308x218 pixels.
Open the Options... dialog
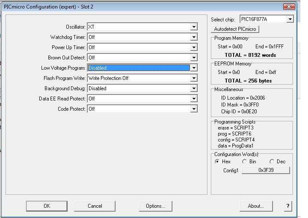[156, 206]
